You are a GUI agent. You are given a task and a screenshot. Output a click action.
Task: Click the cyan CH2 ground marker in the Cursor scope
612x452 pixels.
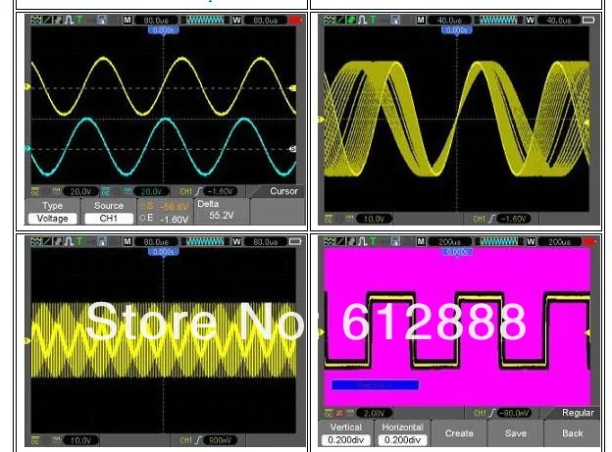click(27, 149)
